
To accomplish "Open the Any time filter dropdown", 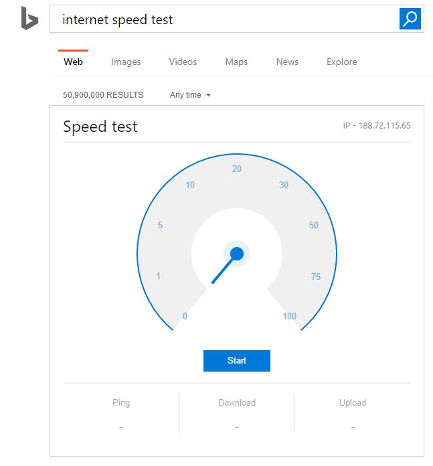I will click(x=190, y=95).
